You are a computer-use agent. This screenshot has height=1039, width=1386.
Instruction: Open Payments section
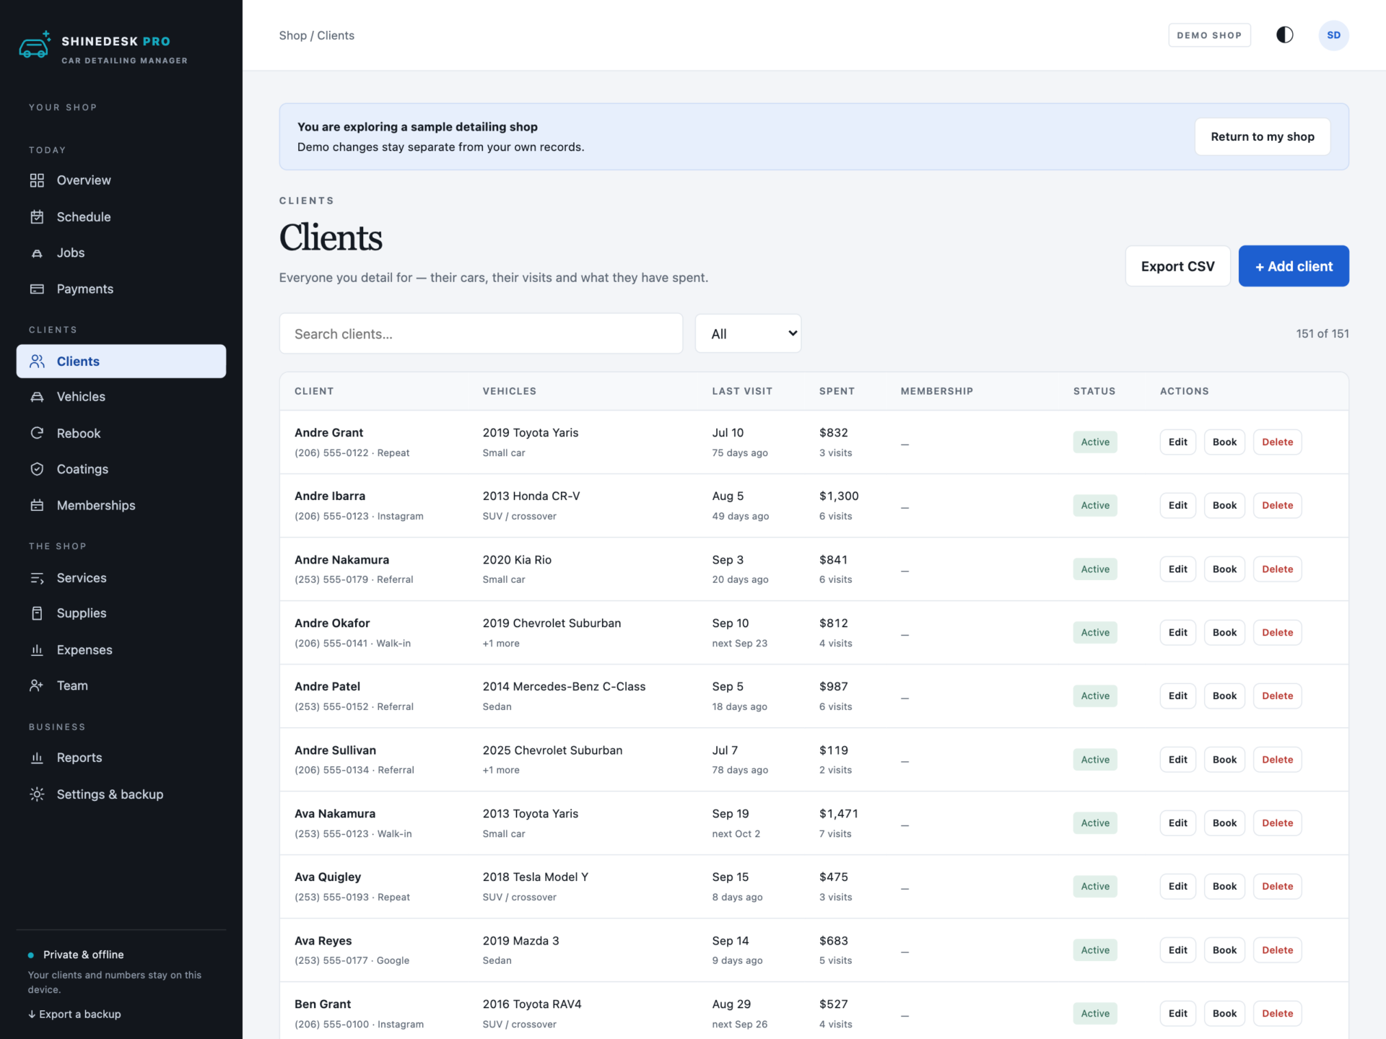pos(121,289)
